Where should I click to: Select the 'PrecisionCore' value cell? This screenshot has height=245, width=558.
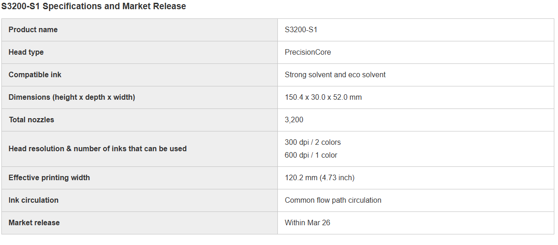click(x=308, y=52)
